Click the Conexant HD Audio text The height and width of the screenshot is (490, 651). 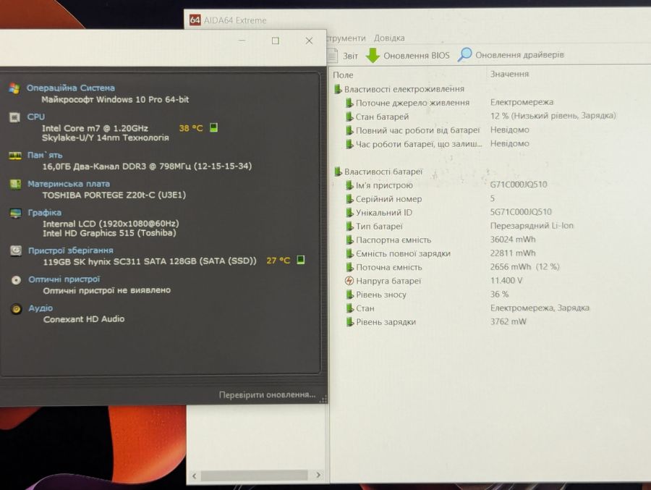tap(84, 319)
